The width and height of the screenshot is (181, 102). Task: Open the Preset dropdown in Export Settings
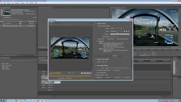(116, 31)
